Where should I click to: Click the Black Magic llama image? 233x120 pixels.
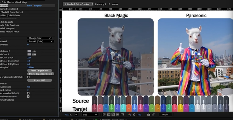click(116, 57)
